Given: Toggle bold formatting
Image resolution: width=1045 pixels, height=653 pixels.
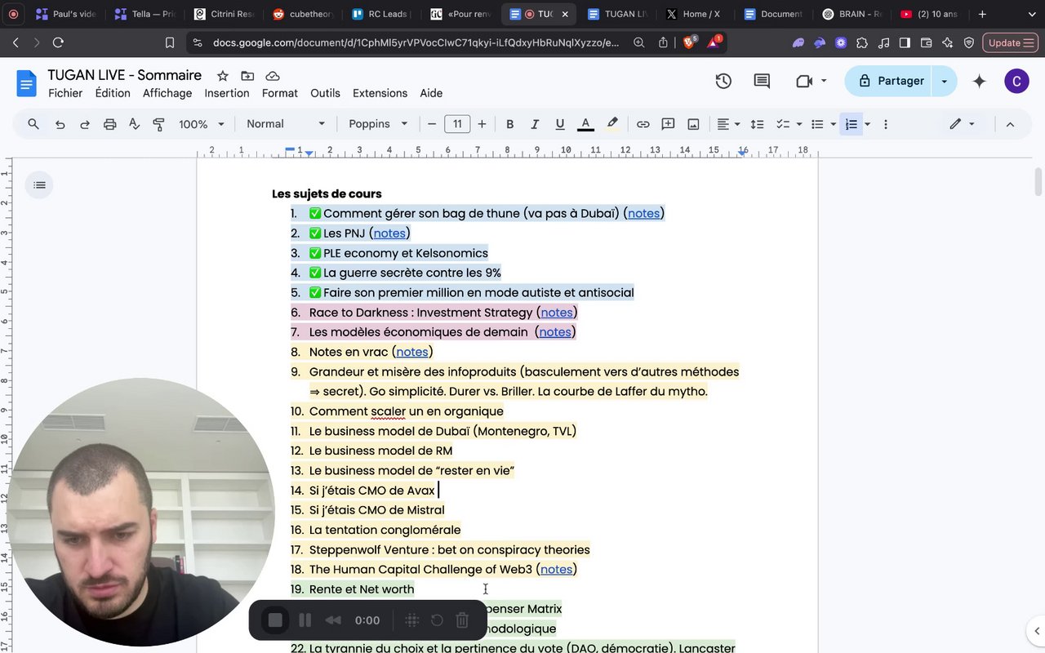Looking at the screenshot, I should point(509,124).
